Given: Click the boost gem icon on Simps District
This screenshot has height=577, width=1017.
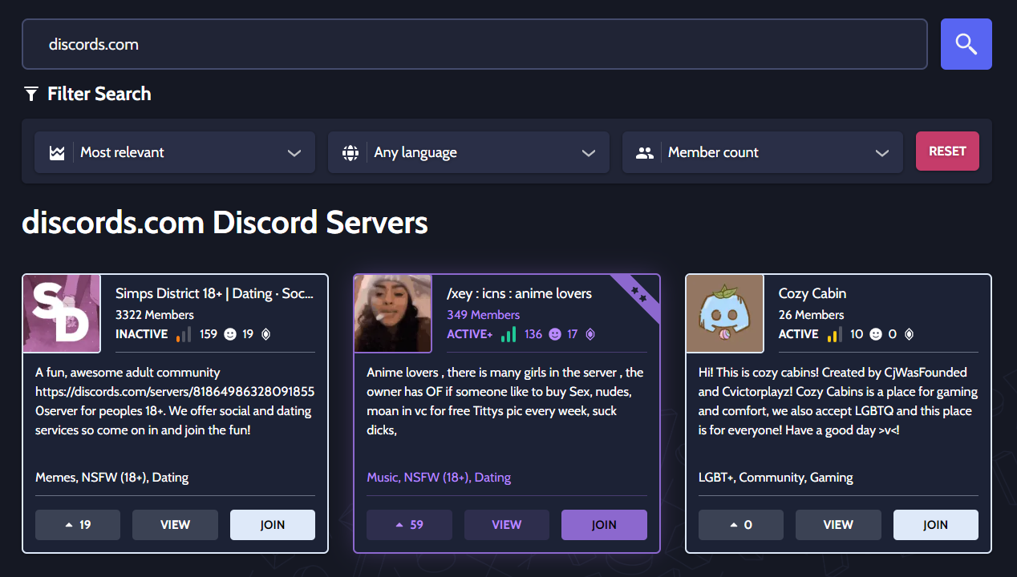Looking at the screenshot, I should point(266,334).
